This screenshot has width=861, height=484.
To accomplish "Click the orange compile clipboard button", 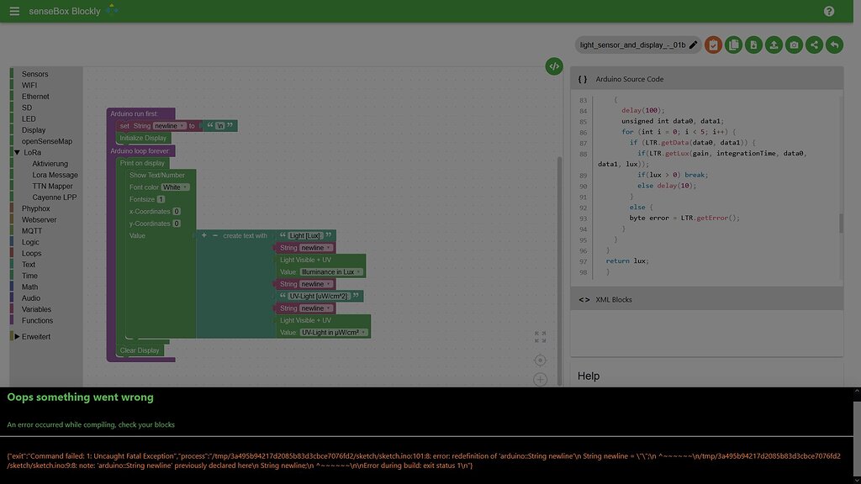I will [x=713, y=45].
